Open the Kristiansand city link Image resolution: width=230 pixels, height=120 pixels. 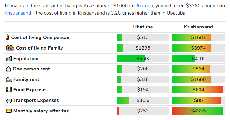tap(18, 13)
